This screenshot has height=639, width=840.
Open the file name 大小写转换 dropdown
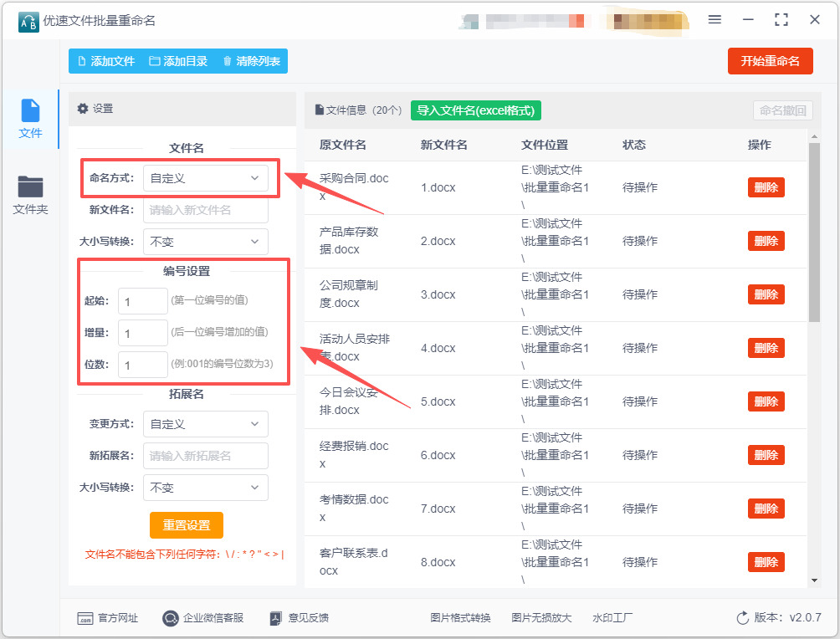click(206, 242)
